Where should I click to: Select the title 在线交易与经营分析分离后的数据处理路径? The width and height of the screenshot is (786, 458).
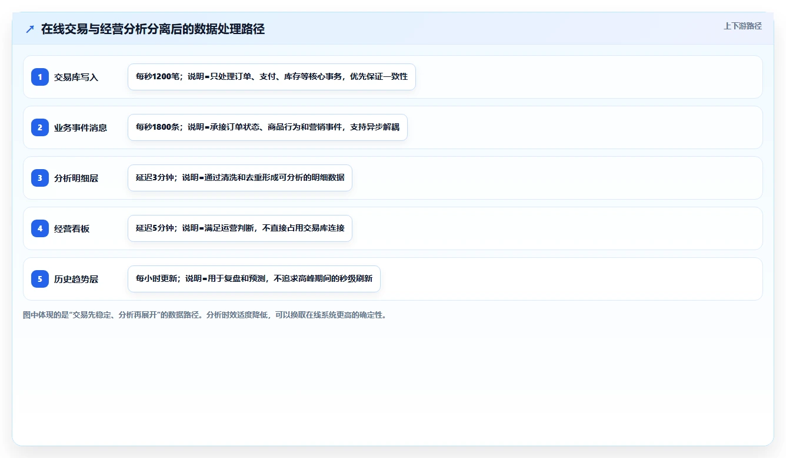pos(153,29)
